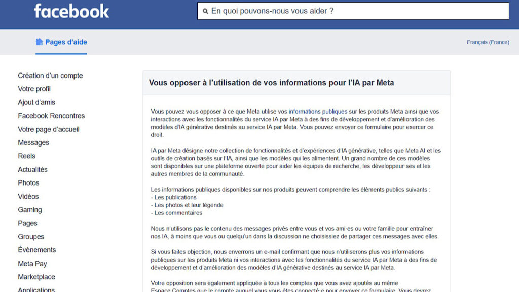This screenshot has height=292, width=519.
Task: Select the Photos help topic
Action: tap(28, 183)
